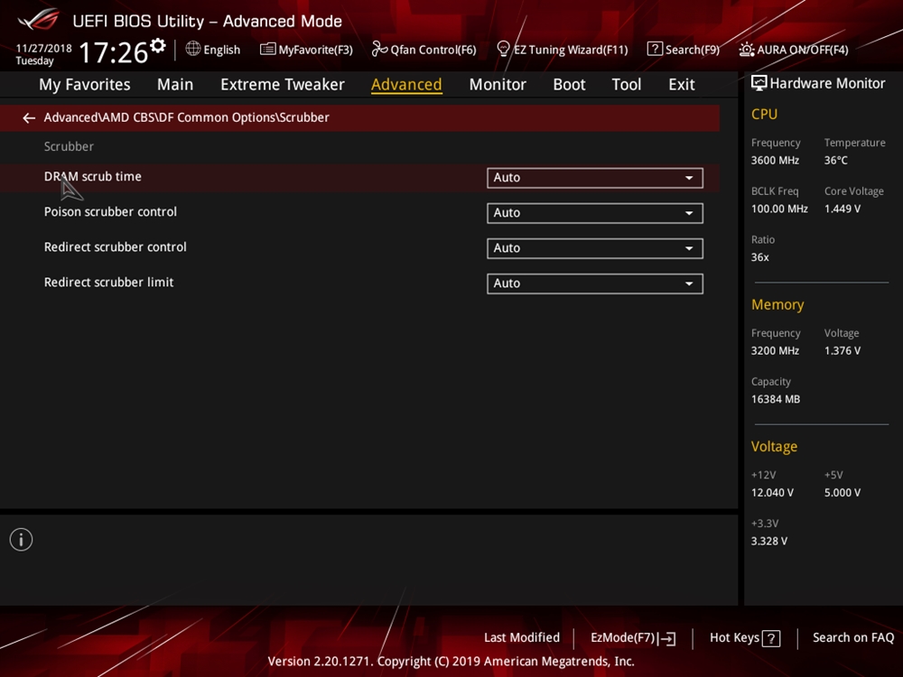Viewport: 903px width, 677px height.
Task: Click the +5V value 5.000 V
Action: [842, 493]
